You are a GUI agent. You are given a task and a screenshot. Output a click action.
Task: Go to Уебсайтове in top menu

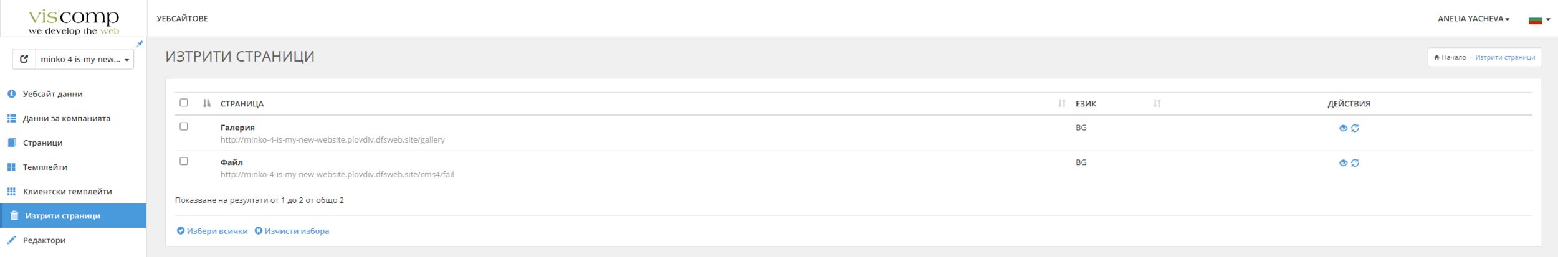coord(182,19)
